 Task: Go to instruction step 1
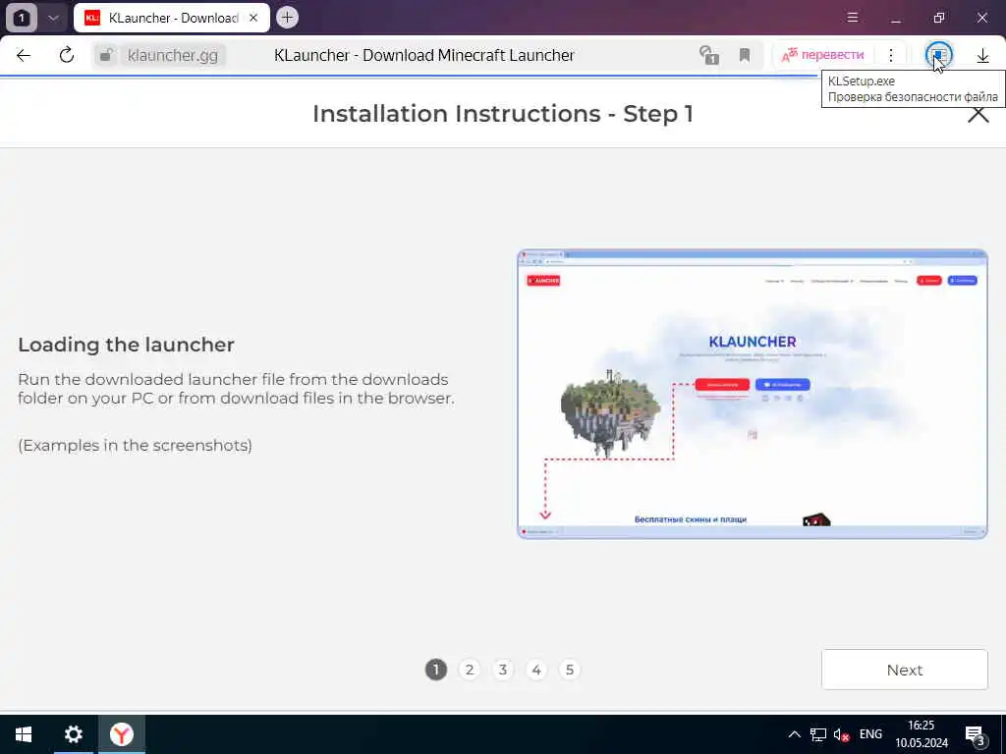435,670
